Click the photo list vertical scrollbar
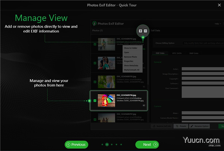 pyautogui.click(x=148, y=61)
